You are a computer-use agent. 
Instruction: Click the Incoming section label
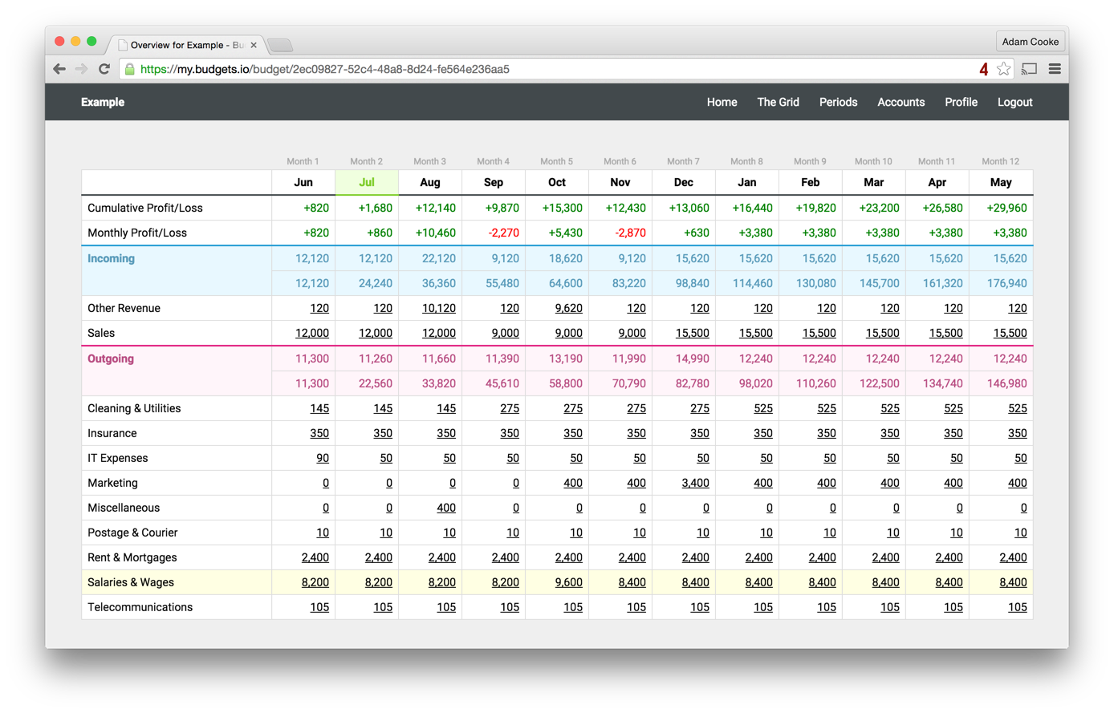point(111,258)
